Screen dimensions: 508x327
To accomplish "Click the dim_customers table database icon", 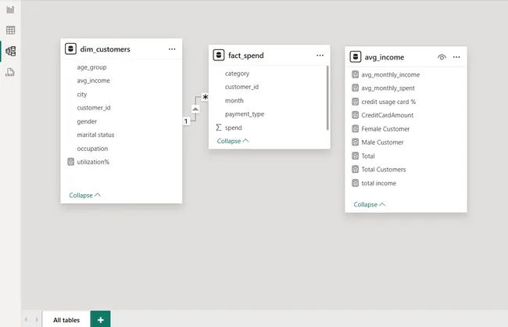I will [x=70, y=49].
